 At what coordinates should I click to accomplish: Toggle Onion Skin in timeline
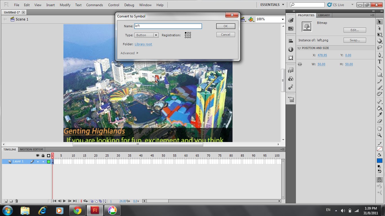click(92, 201)
